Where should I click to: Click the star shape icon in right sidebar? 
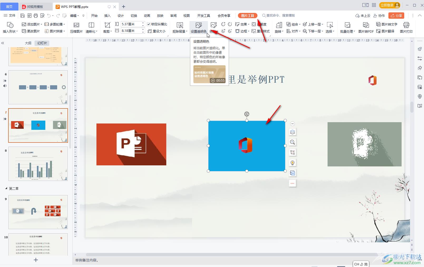(420, 68)
